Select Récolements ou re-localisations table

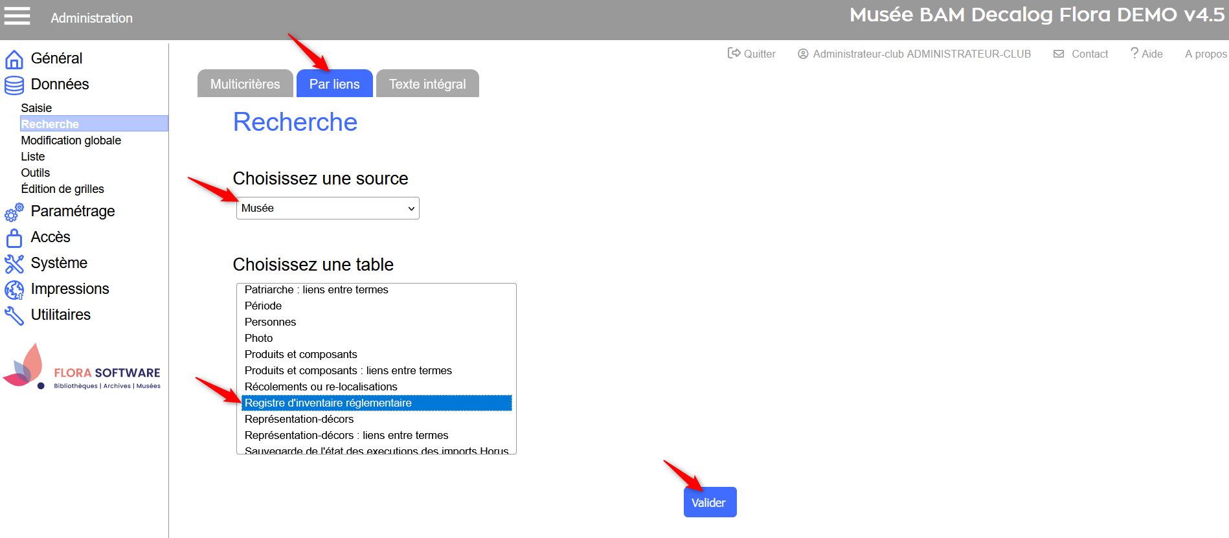tap(321, 387)
